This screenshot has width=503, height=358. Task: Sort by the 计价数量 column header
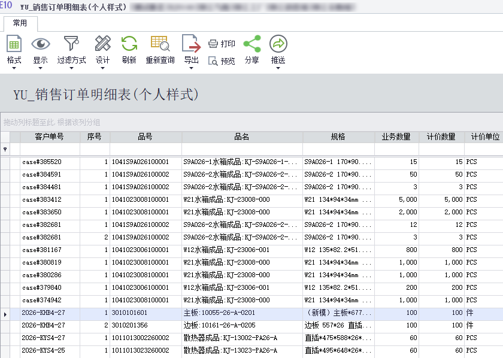[x=441, y=137]
